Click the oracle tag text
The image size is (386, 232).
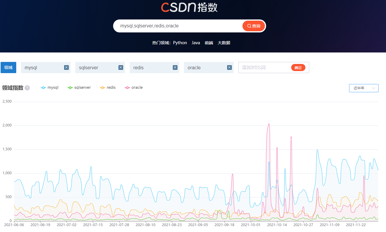[x=194, y=68]
